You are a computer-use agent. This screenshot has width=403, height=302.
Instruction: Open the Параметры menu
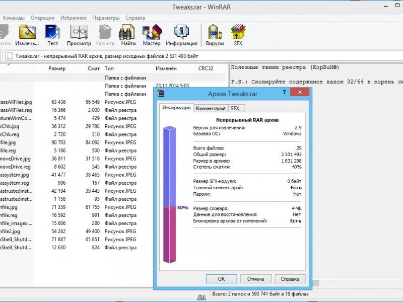[x=106, y=18]
